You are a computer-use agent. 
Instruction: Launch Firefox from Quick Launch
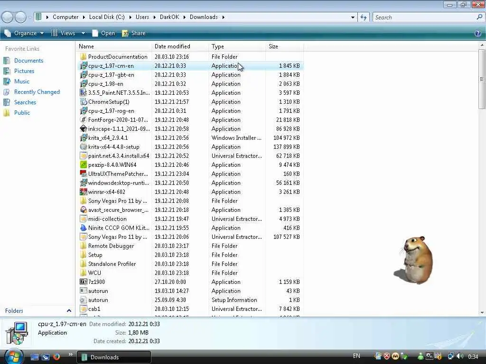(x=56, y=357)
